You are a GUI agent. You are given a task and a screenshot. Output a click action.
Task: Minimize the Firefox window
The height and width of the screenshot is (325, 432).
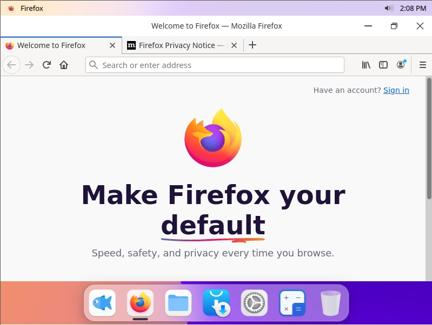click(x=368, y=26)
